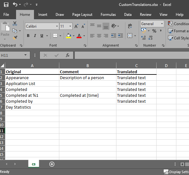
Task: Add a new sheet with plus icon
Action: 52,164
